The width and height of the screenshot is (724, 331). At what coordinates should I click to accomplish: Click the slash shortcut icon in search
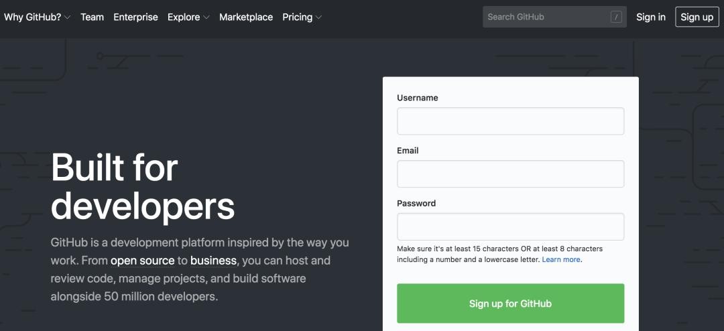616,17
